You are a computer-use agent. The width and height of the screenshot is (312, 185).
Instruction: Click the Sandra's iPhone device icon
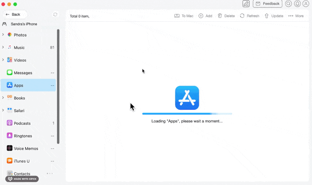click(4, 24)
